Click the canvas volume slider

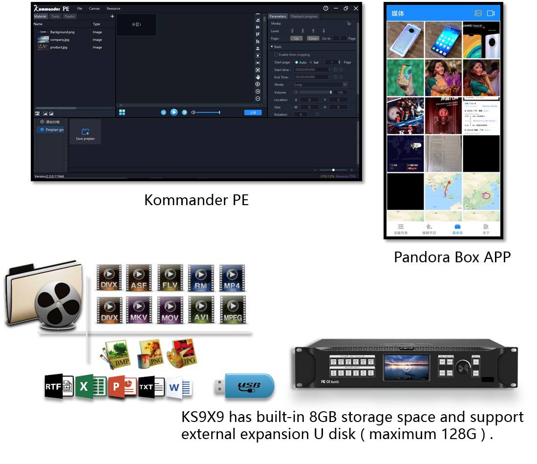tap(208, 112)
